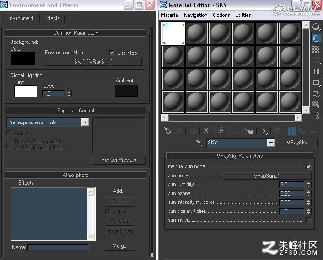
Task: Toggle the Backlight icon in Material Editor
Action: pyautogui.click(x=316, y=38)
